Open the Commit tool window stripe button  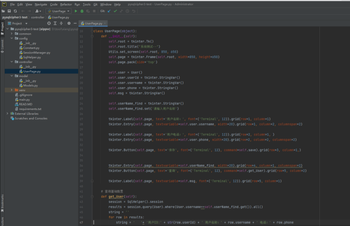[2, 46]
